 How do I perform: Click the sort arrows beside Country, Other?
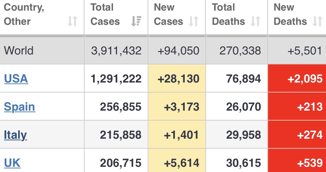73,21
